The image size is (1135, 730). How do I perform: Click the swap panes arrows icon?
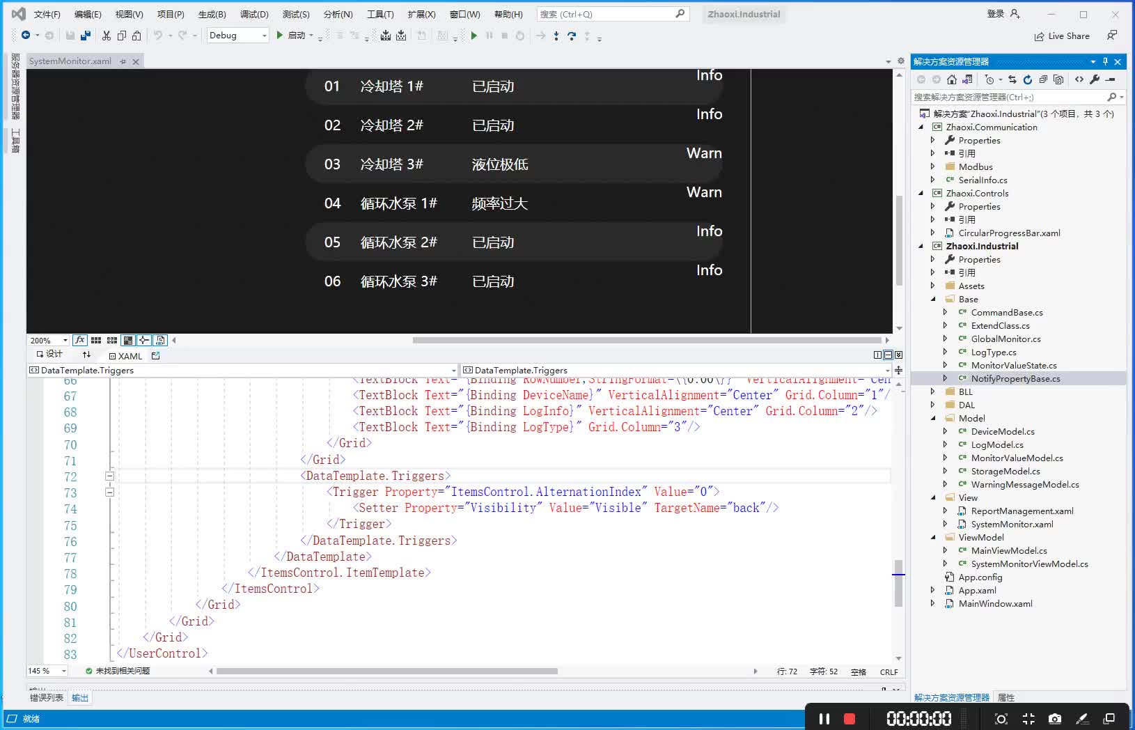click(x=86, y=355)
